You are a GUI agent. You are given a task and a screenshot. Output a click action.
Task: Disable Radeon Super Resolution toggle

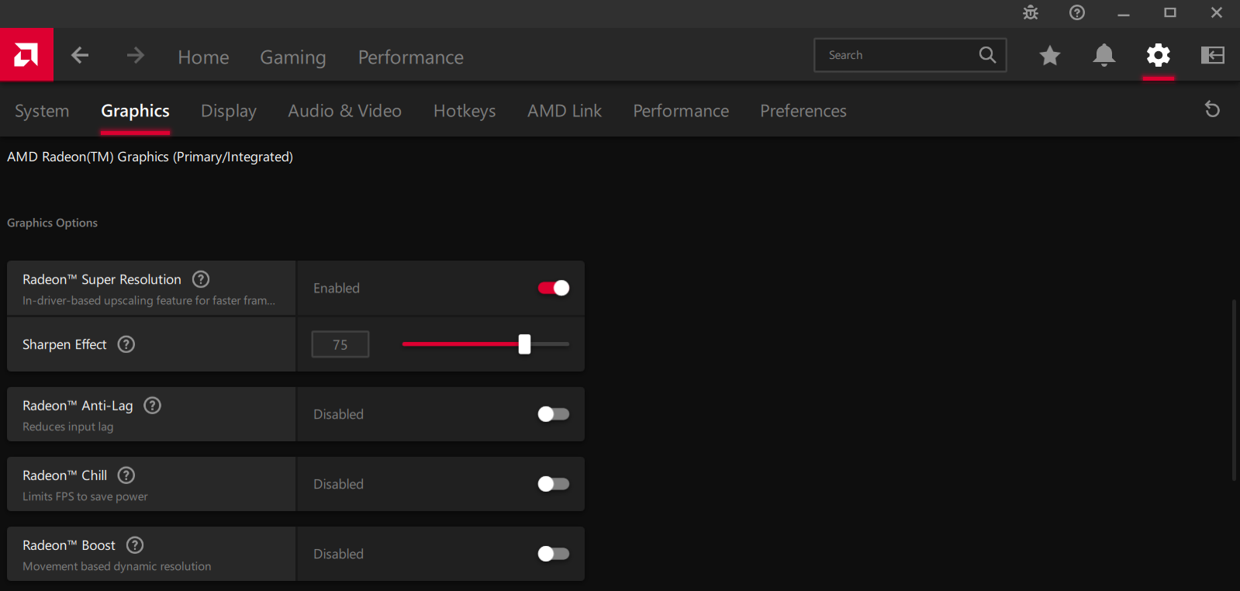pos(554,288)
